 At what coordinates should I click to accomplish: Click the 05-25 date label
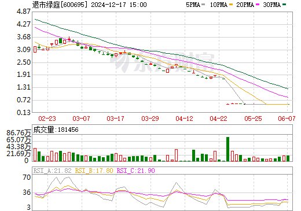click(253, 119)
